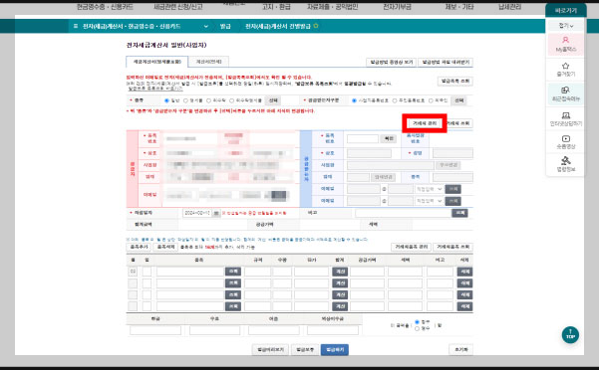Focus 외상미수금 receivable amount field
The width and height of the screenshot is (599, 370).
point(333,330)
